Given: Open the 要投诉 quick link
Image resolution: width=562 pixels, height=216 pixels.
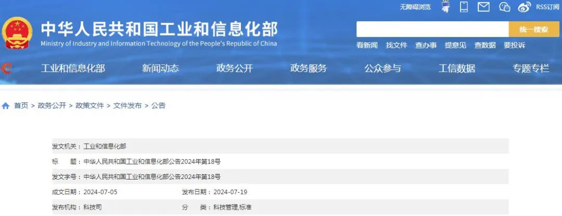Looking at the screenshot, I should (514, 45).
